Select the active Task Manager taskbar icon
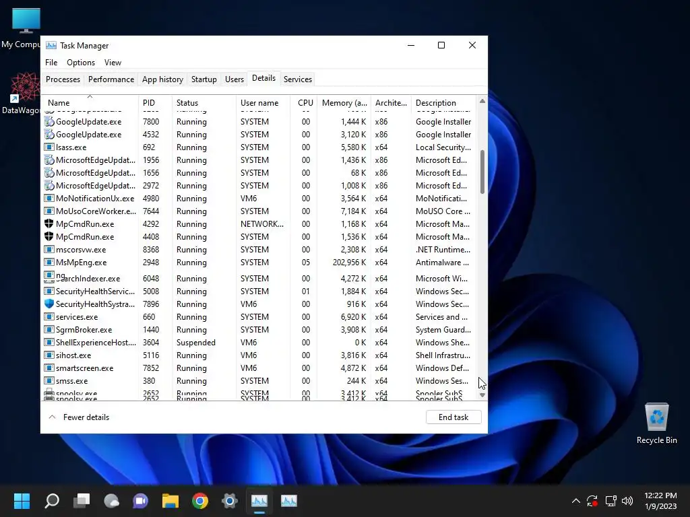The height and width of the screenshot is (517, 690). tap(259, 500)
